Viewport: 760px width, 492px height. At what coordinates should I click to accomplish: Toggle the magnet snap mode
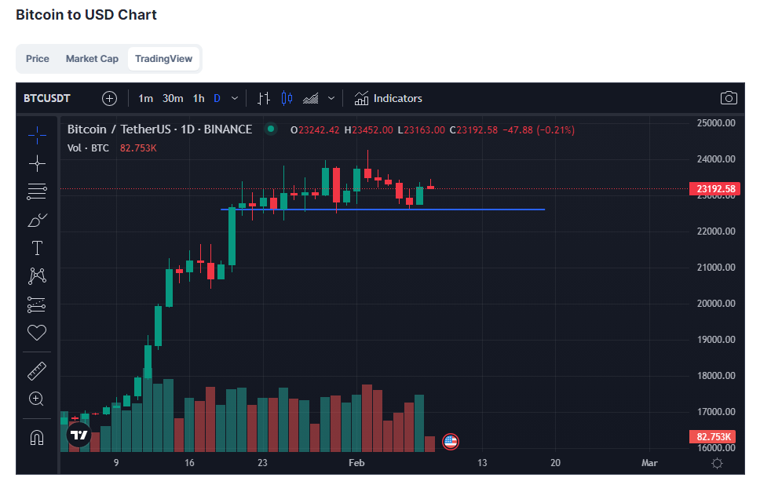(37, 437)
